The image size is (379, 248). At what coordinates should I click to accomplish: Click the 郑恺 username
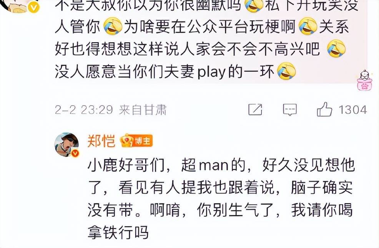(x=101, y=141)
